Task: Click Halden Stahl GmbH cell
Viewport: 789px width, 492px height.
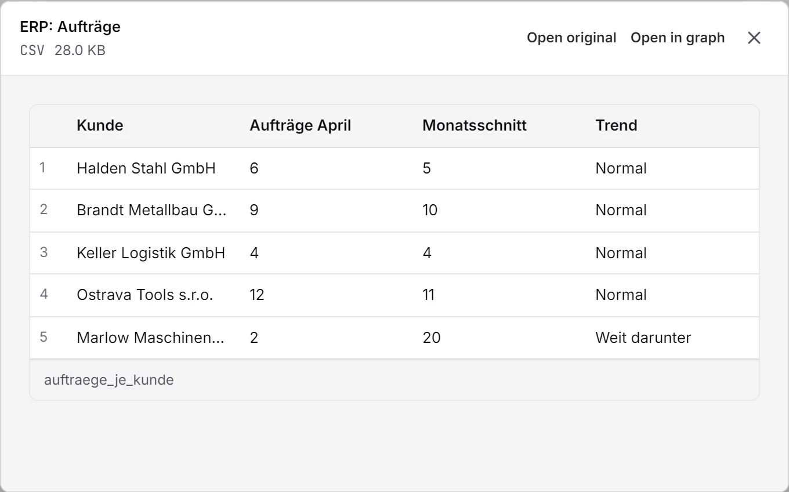Action: [146, 168]
